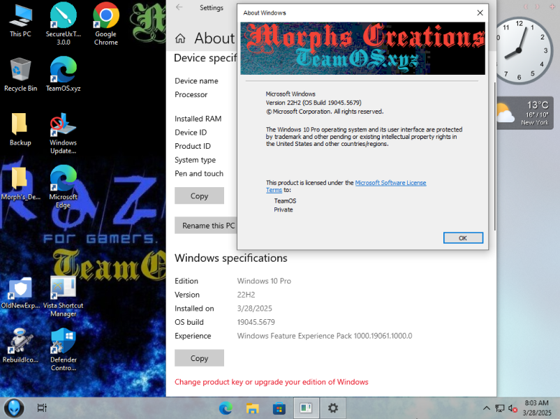Close the About Windows dialog
Screen dimensions: 560x419
coord(480,13)
